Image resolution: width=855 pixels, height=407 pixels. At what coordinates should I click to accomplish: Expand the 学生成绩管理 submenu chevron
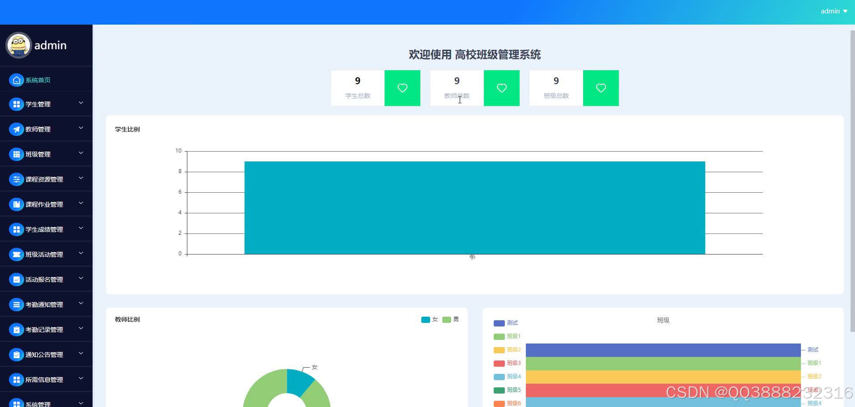[x=81, y=228]
